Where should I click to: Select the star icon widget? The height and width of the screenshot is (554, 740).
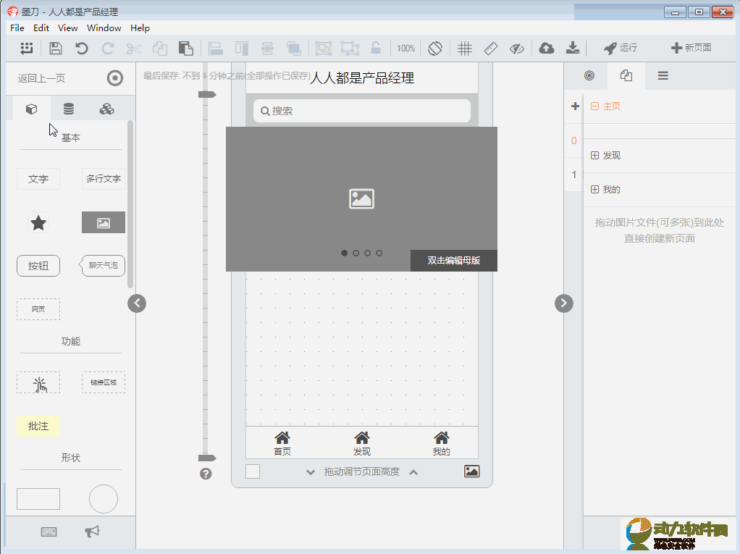[38, 223]
